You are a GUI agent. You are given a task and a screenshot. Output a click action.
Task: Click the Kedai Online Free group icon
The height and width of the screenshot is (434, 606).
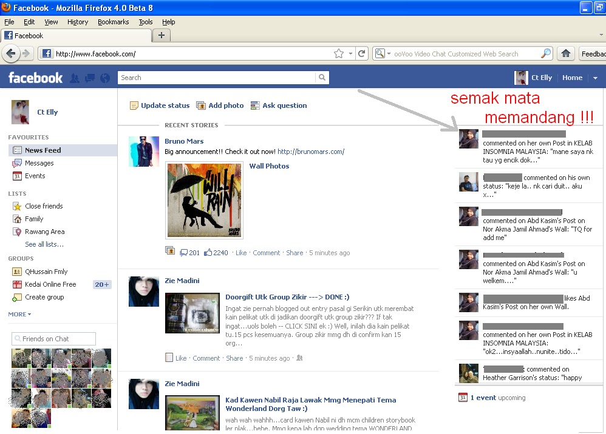tap(17, 285)
